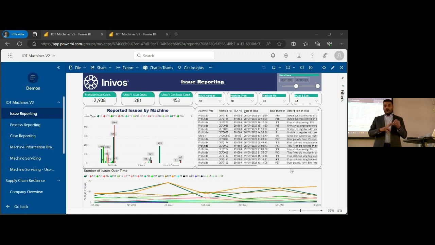Screen dimensions: 435x245
Task: Open the Company Overview page
Action: point(27,192)
